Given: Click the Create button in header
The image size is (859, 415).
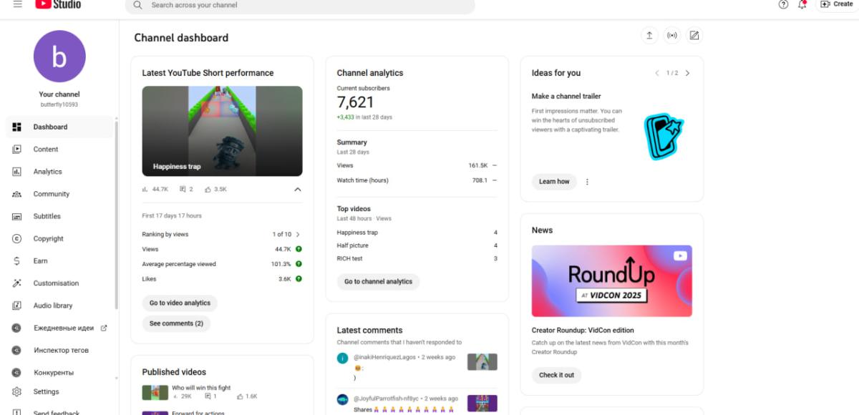Looking at the screenshot, I should pos(836,4).
